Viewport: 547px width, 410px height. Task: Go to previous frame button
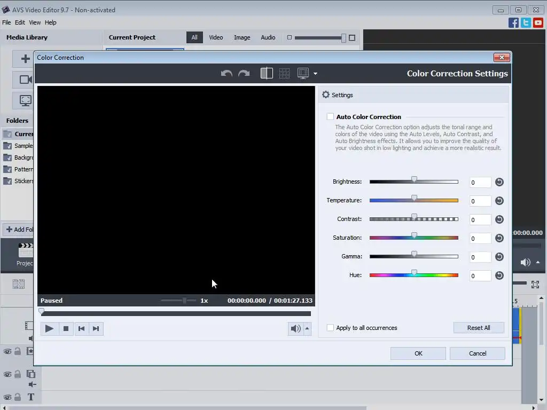click(x=81, y=328)
